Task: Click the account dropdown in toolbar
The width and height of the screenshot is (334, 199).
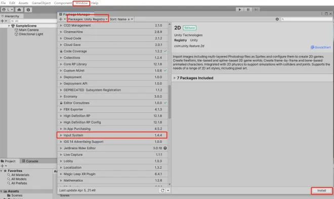Action: (x=8, y=10)
